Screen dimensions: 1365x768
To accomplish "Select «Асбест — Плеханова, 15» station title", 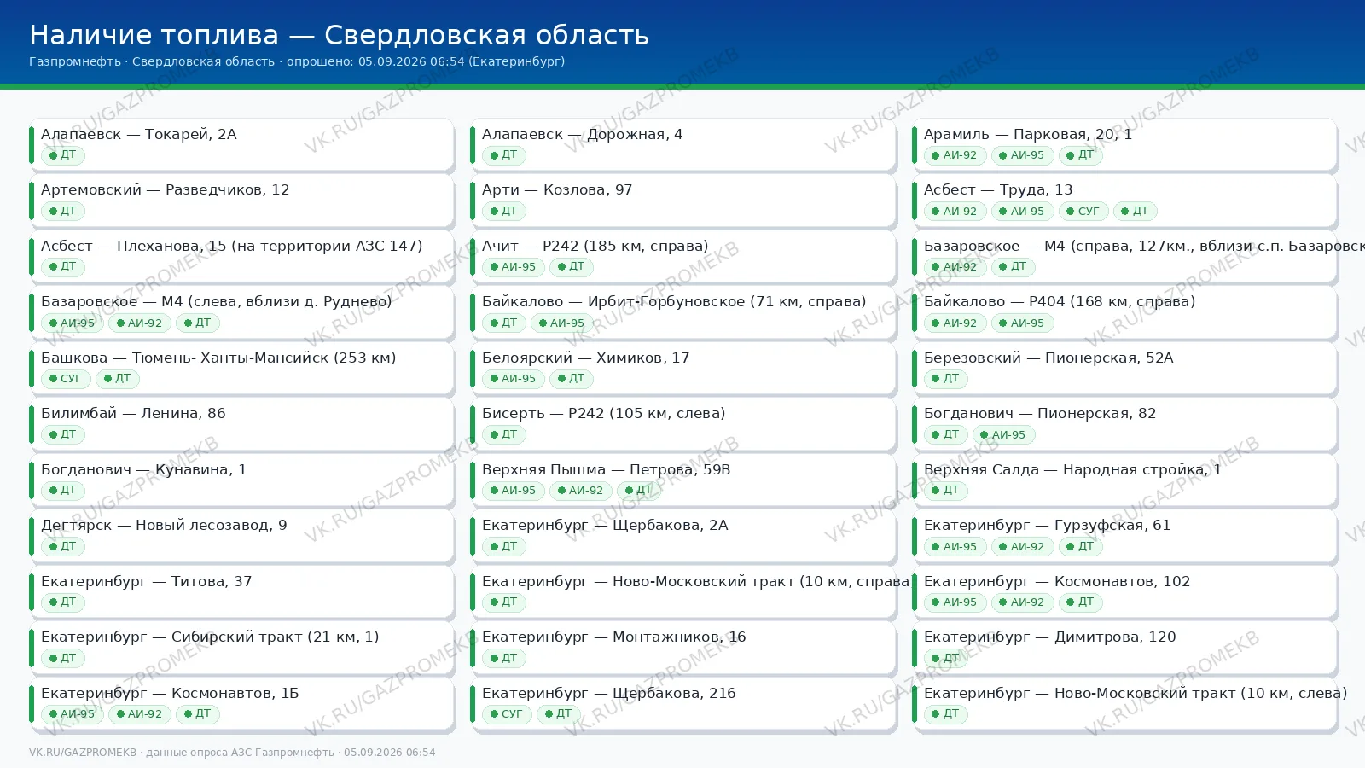I will 232,246.
